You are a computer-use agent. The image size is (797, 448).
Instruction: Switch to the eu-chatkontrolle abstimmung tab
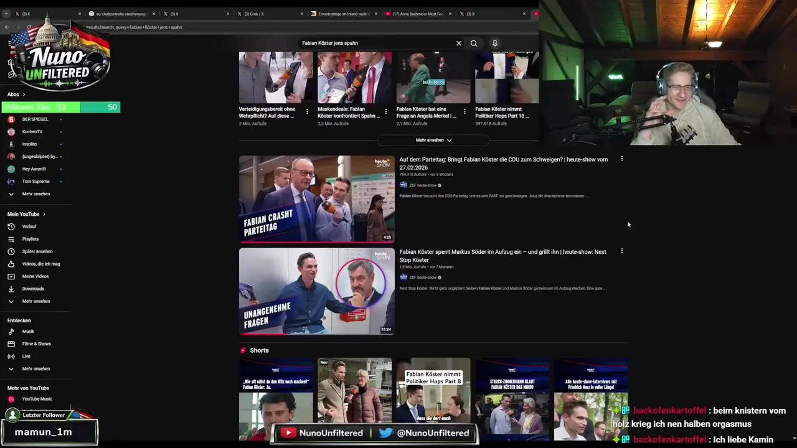[121, 14]
